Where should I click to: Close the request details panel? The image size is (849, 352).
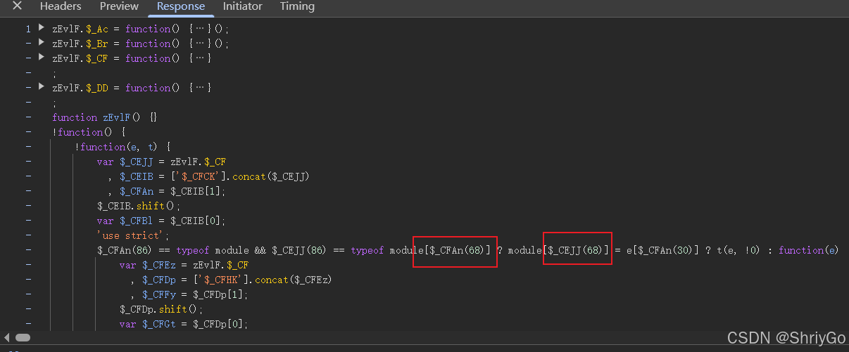(x=17, y=6)
